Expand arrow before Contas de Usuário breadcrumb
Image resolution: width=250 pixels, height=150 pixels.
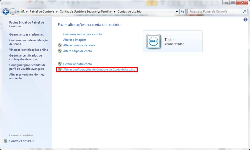[115, 11]
